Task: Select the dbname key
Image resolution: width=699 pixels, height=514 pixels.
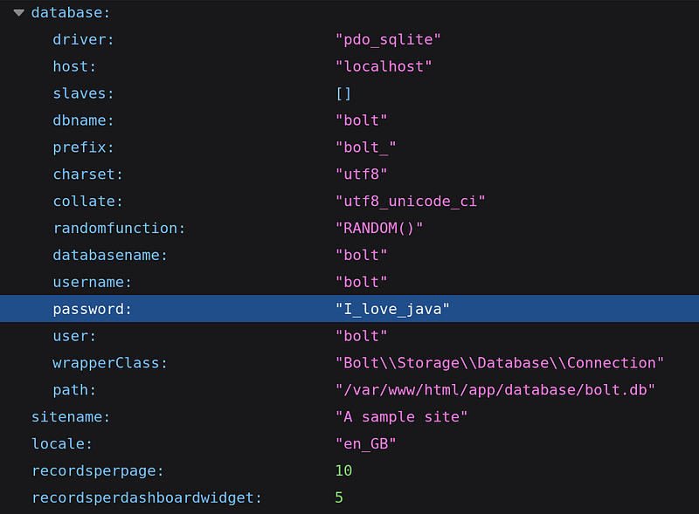Action: pos(83,121)
